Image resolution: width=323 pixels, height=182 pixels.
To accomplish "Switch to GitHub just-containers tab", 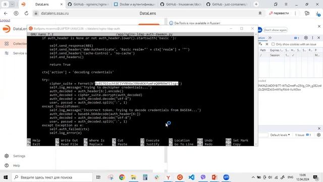I will 227,4.
